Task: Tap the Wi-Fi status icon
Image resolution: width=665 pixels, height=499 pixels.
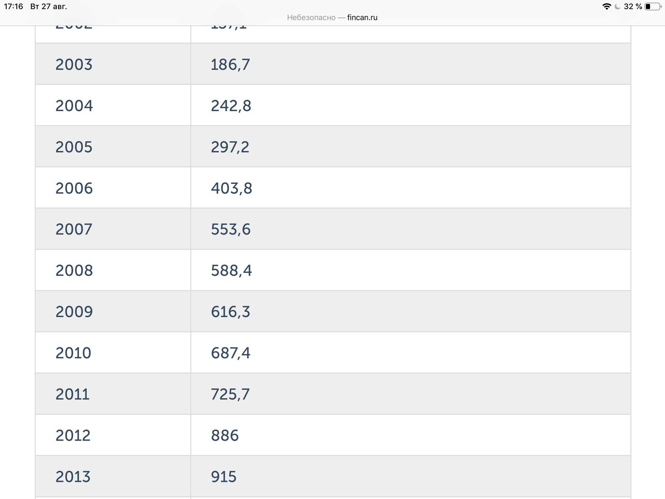Action: 607,6
